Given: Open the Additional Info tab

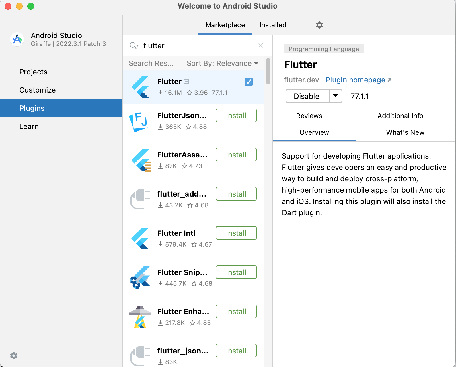Looking at the screenshot, I should pyautogui.click(x=400, y=116).
